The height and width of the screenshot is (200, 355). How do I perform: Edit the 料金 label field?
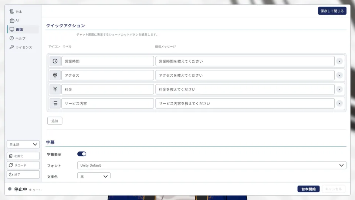coord(108,89)
